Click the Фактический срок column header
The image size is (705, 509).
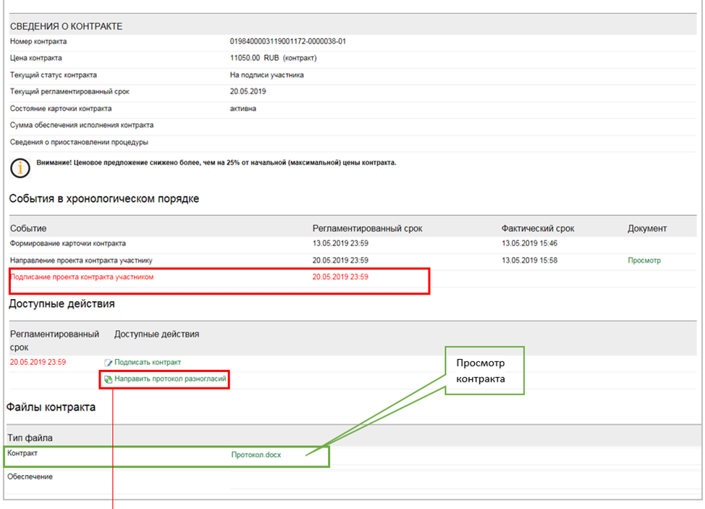point(538,228)
